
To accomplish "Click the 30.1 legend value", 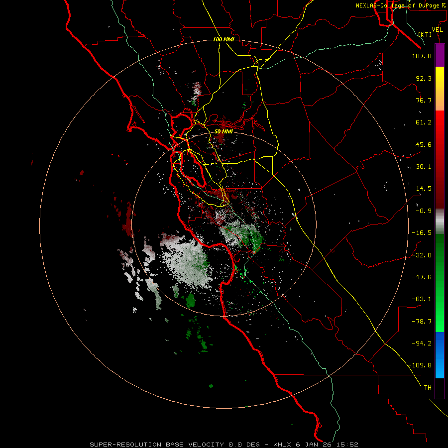I will pos(424,167).
